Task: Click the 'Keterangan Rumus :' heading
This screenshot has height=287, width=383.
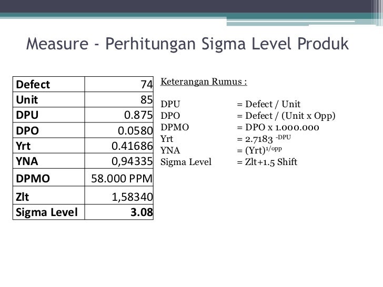Action: 204,81
